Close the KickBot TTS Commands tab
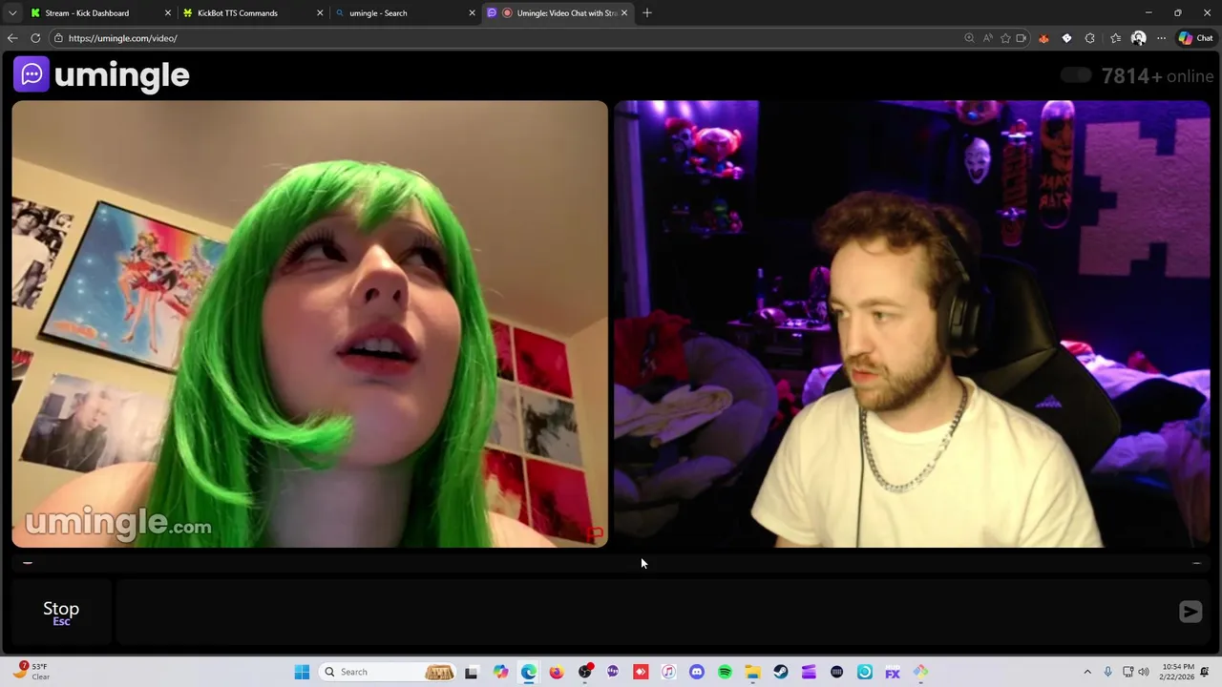 [x=320, y=13]
